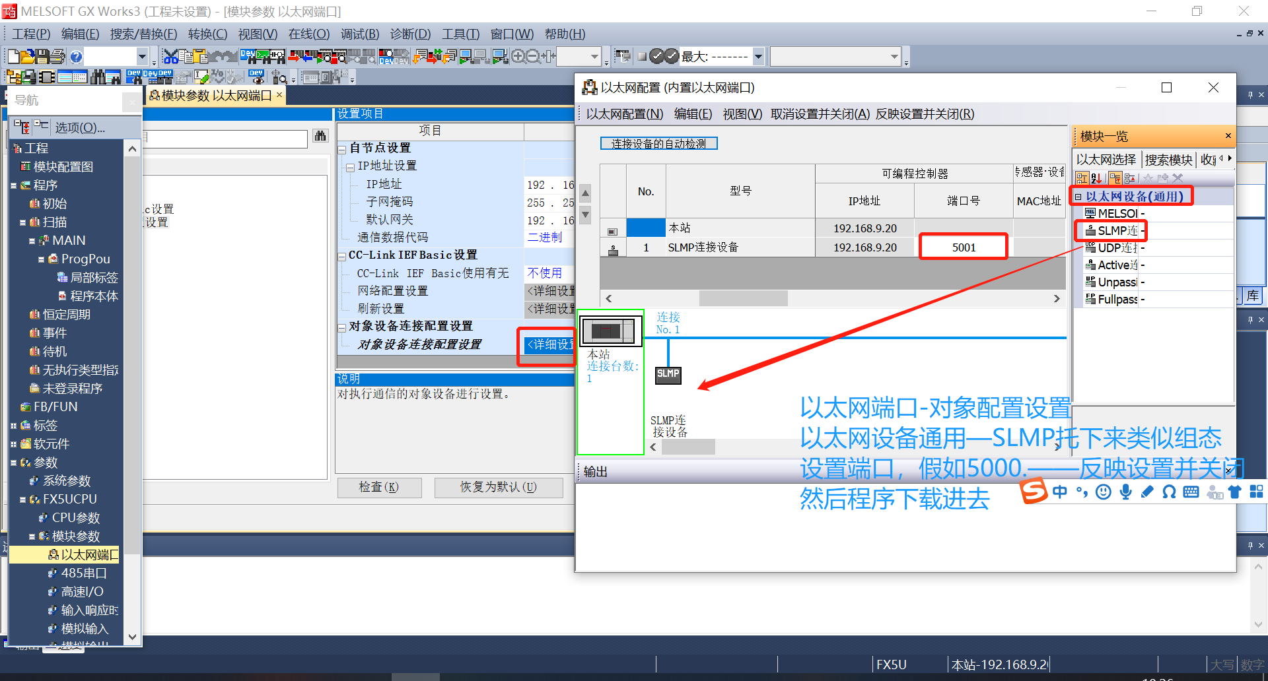
Task: Create a new project with the blank page icon
Action: coord(13,55)
